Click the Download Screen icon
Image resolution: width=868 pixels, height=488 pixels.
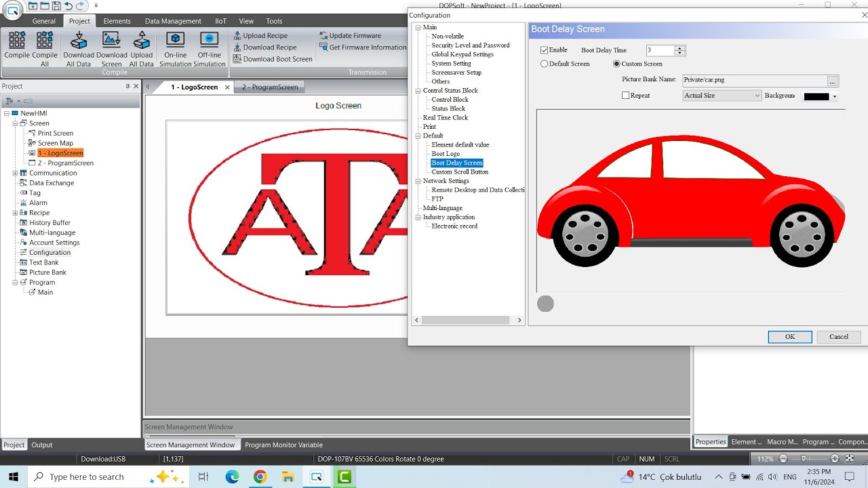[x=111, y=49]
